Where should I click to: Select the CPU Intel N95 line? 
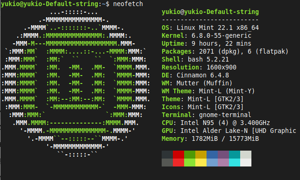[x=216, y=123]
